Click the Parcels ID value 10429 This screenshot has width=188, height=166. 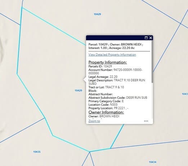pyautogui.click(x=108, y=66)
